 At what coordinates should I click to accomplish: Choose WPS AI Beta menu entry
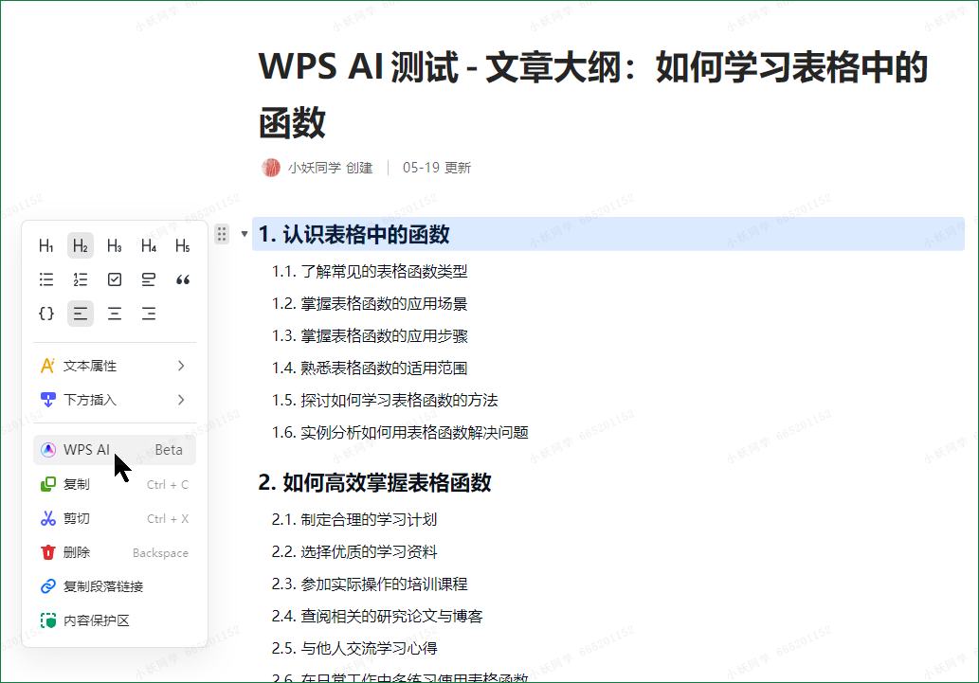115,450
